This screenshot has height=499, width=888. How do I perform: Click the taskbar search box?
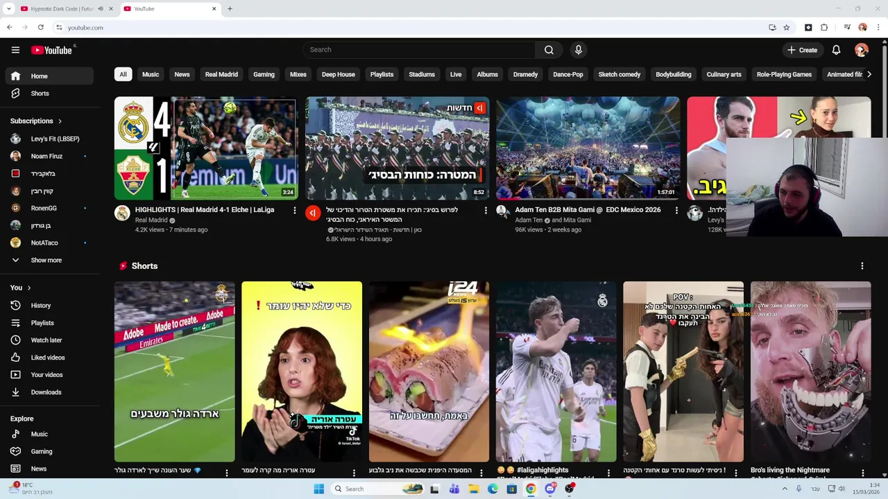tap(378, 489)
